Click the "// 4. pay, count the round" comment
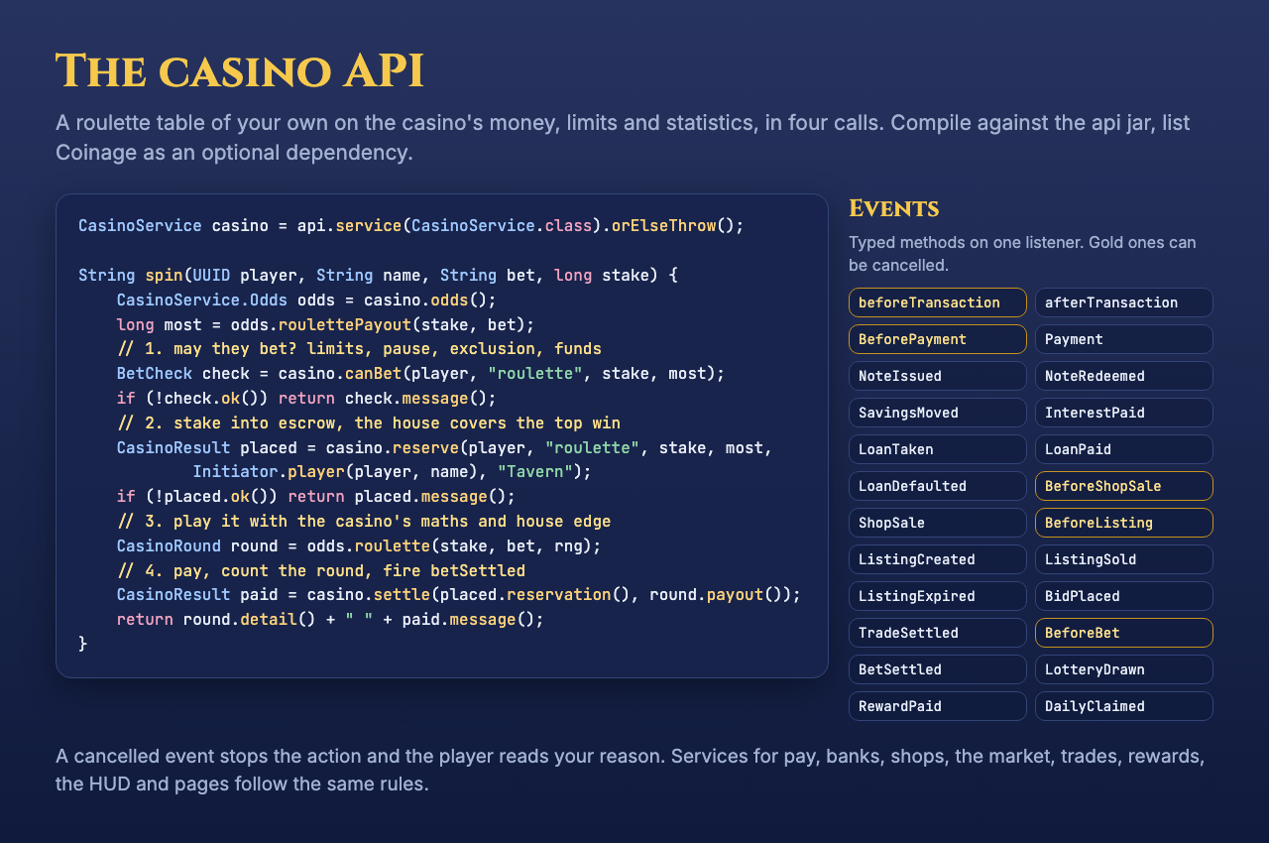The width and height of the screenshot is (1269, 843). point(321,570)
